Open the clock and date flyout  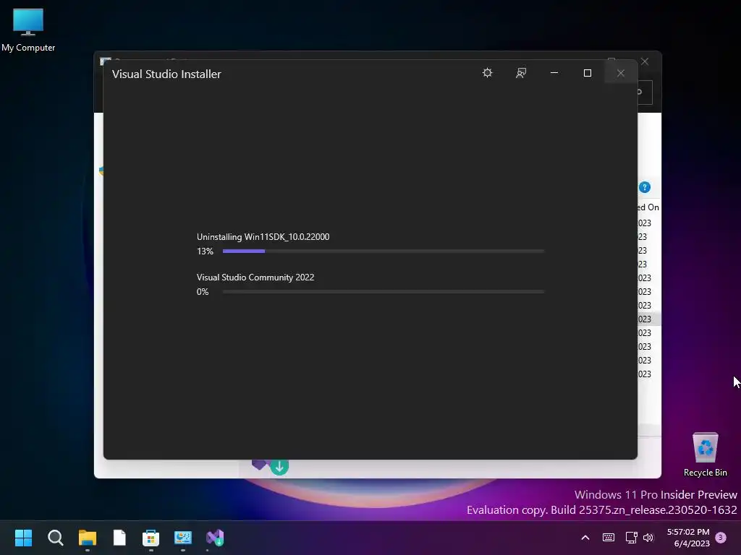[x=688, y=538]
